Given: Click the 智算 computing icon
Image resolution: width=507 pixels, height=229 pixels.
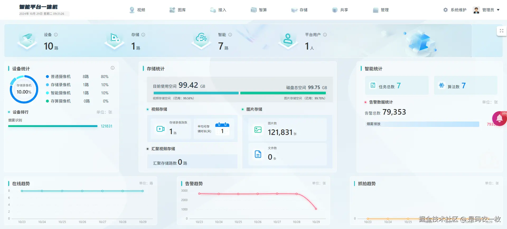Looking at the screenshot, I should point(253,10).
